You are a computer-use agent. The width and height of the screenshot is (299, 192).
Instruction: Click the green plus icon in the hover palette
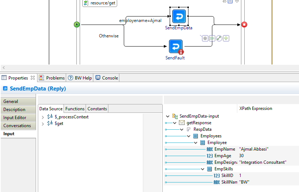226,38
